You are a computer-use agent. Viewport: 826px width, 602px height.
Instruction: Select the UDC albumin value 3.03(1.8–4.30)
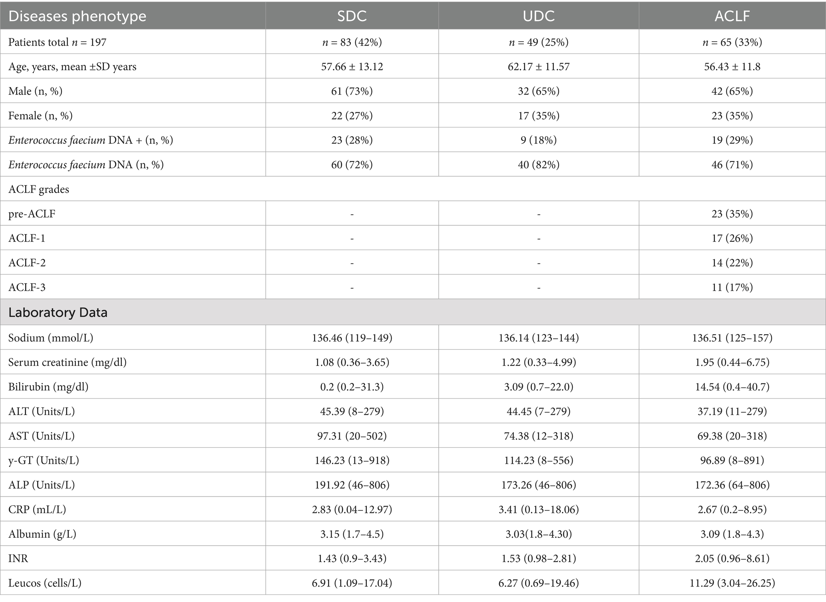(538, 534)
